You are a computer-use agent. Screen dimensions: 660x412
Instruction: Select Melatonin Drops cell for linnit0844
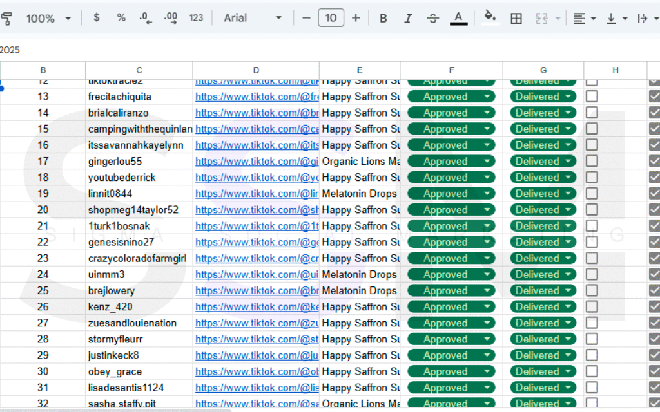point(360,194)
